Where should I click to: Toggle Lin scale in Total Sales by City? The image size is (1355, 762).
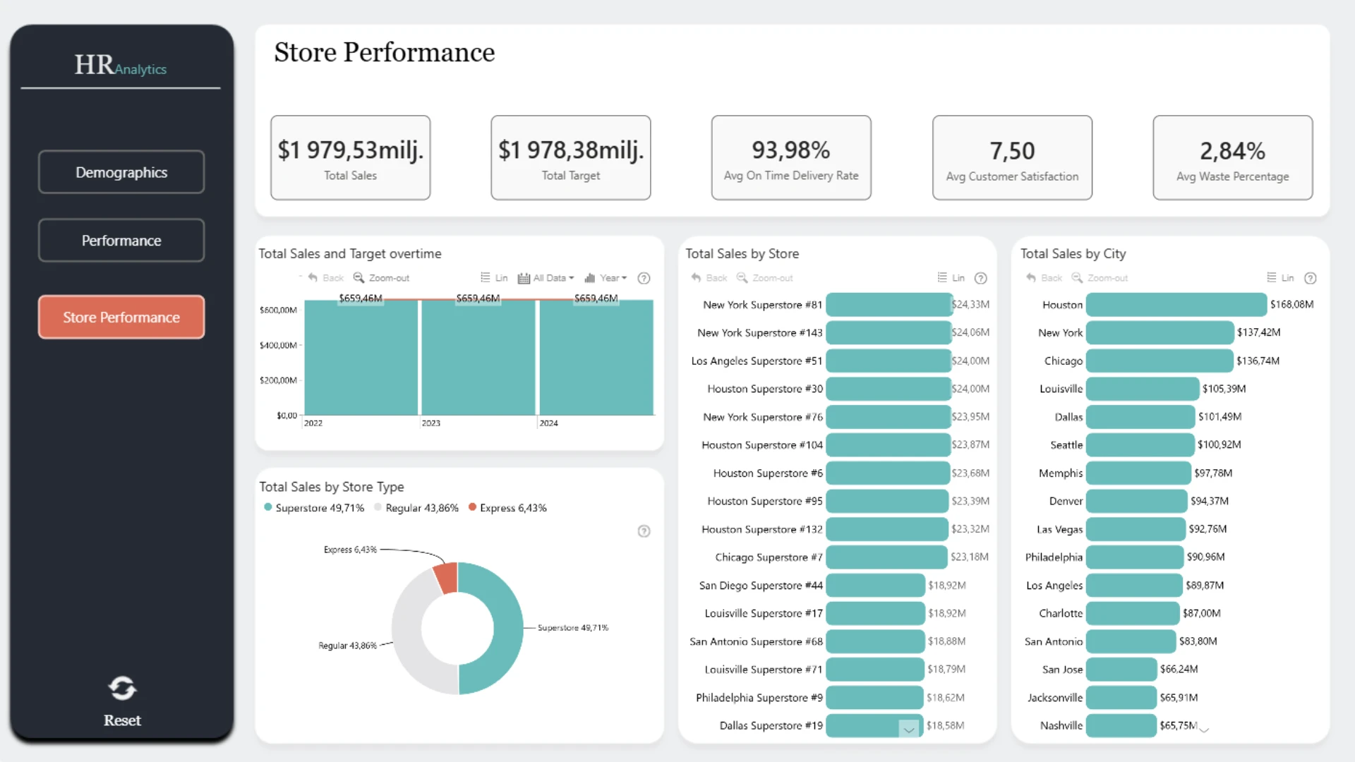tap(1280, 278)
